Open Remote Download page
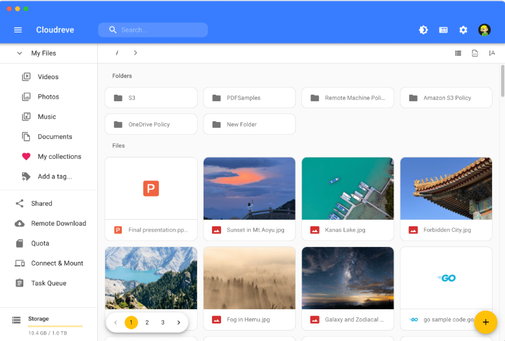 [58, 223]
